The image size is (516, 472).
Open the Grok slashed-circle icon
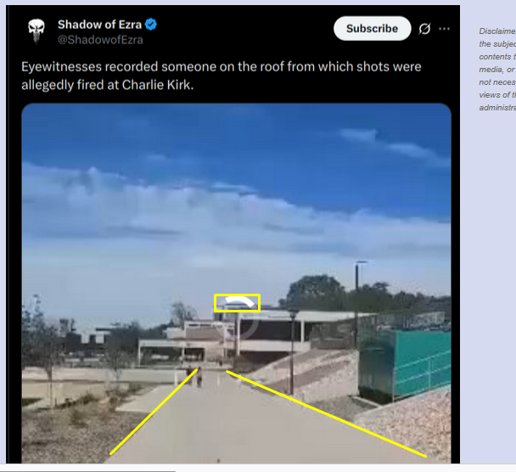tap(424, 29)
